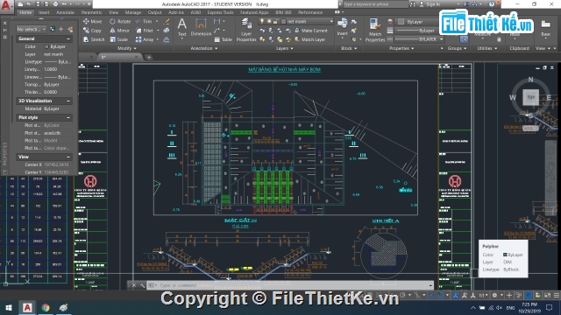
Task: Click Sign In button
Action: [430, 4]
